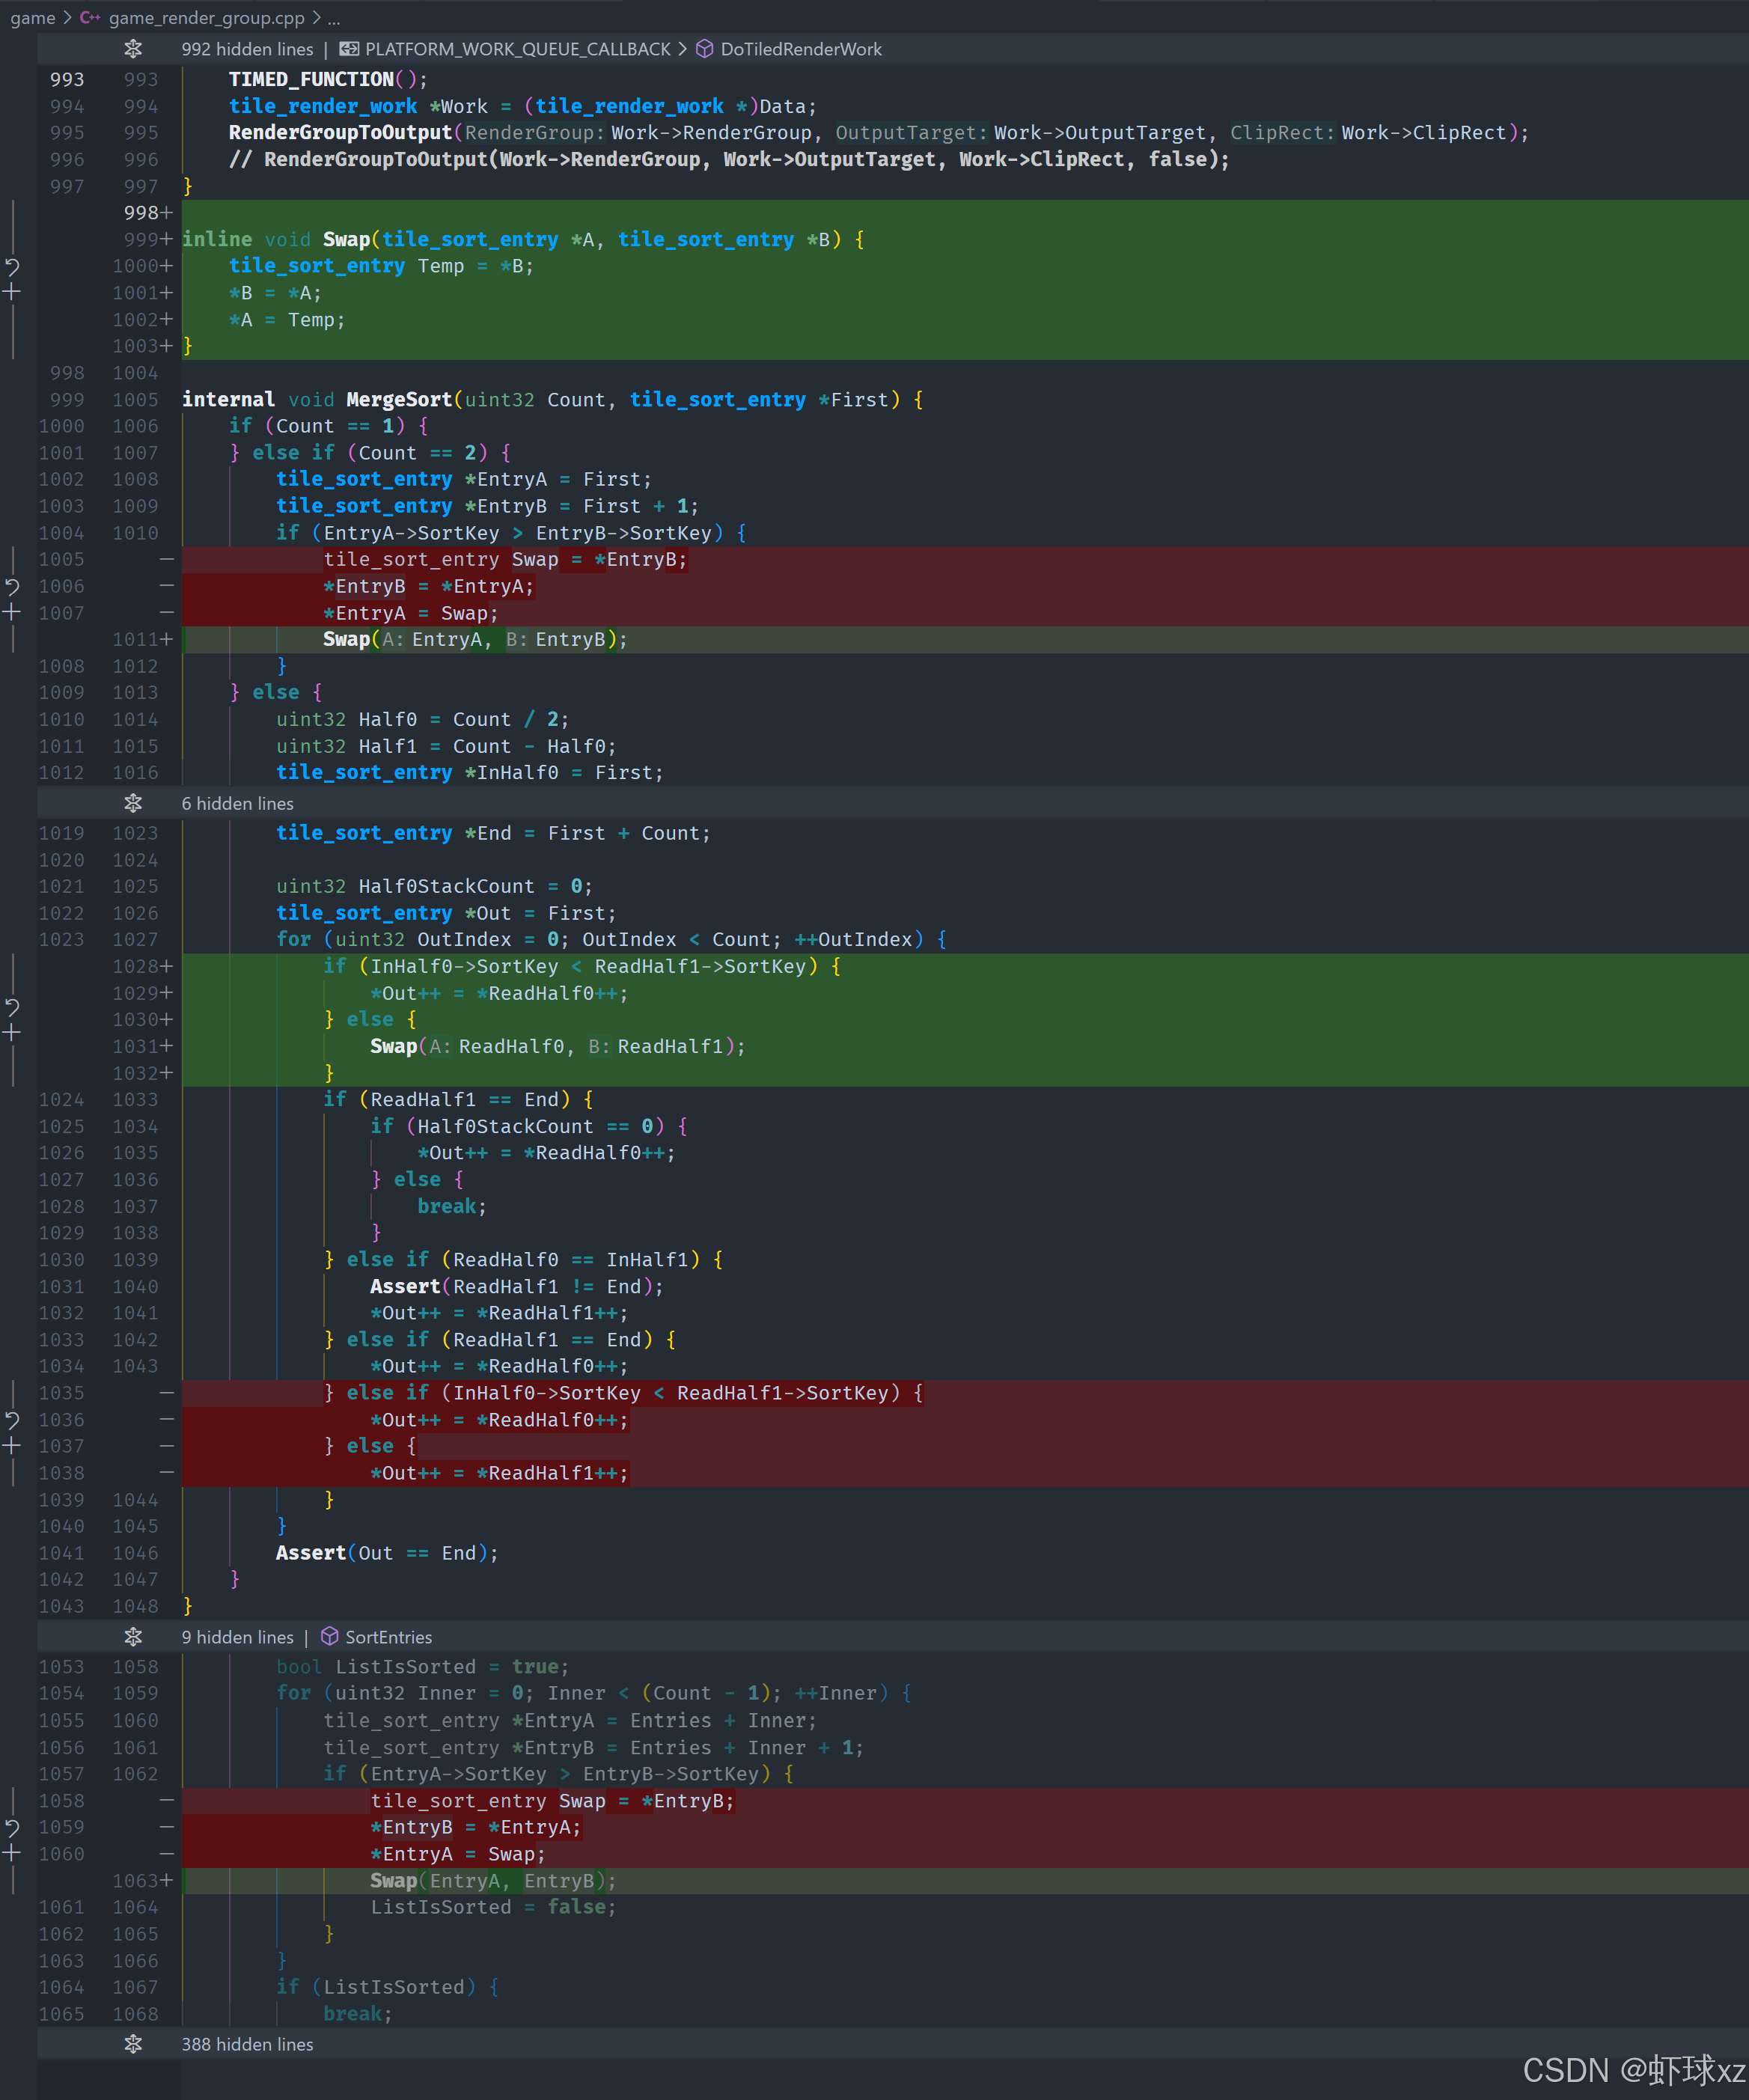Click the game_render_group.cpp breadcrumb
Image resolution: width=1749 pixels, height=2100 pixels.
pos(206,18)
